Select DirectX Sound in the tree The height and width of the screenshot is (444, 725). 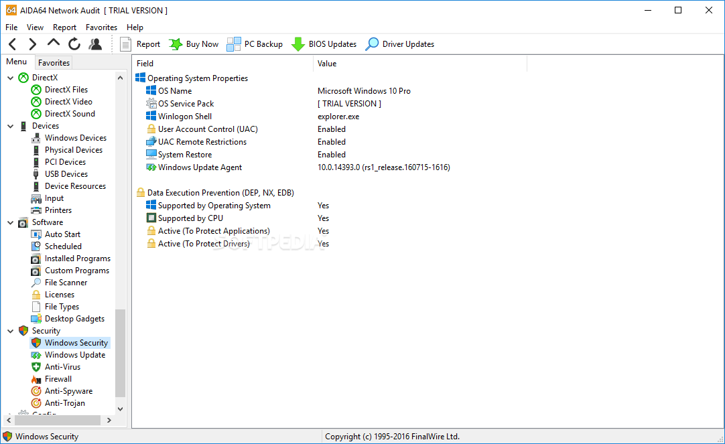63,114
